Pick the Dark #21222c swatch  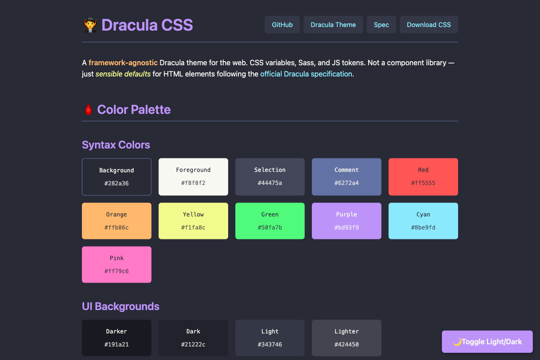(x=193, y=338)
